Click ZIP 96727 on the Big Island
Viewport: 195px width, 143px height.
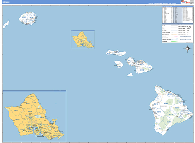tap(170, 94)
